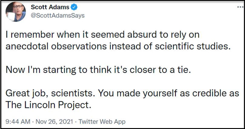Click the word "absurd" in the tweet
Image resolution: width=245 pixels, height=129 pixels.
(x=142, y=35)
